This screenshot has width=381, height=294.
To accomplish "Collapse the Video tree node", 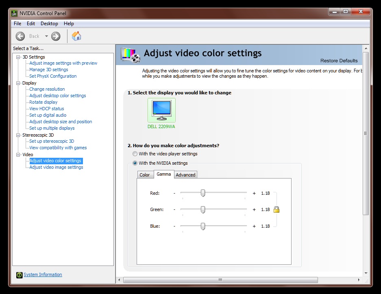I will [x=18, y=155].
